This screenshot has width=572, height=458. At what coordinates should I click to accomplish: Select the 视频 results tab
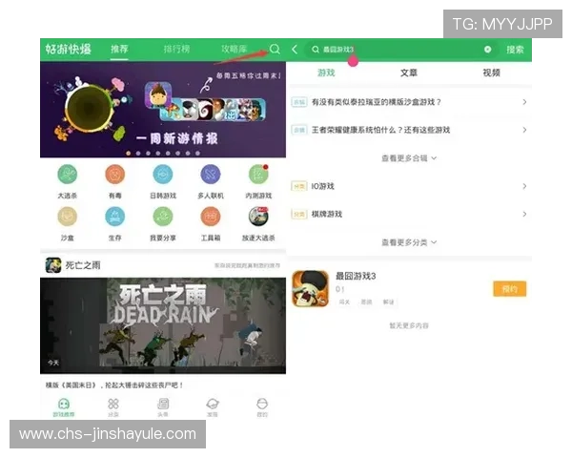(491, 73)
